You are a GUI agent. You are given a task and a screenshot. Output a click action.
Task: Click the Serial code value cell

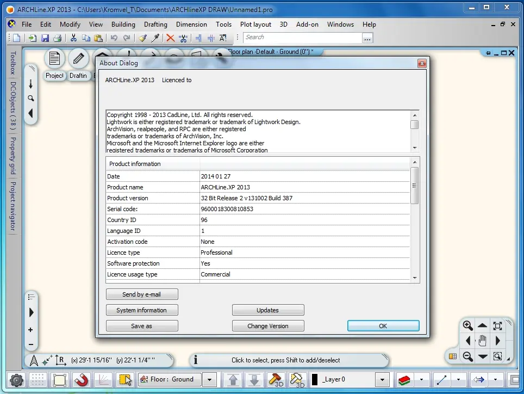[x=304, y=209]
